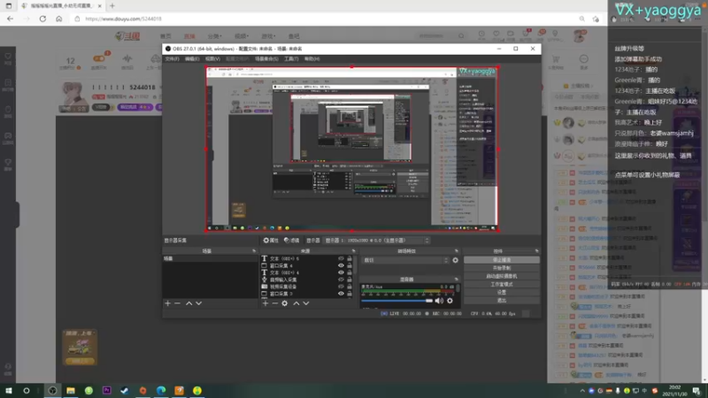Expand 游戏 dropdown in Douyu nav
This screenshot has width=708, height=398.
click(x=268, y=36)
